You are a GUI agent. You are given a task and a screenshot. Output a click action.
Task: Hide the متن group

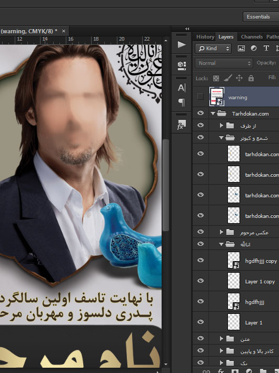pyautogui.click(x=201, y=338)
